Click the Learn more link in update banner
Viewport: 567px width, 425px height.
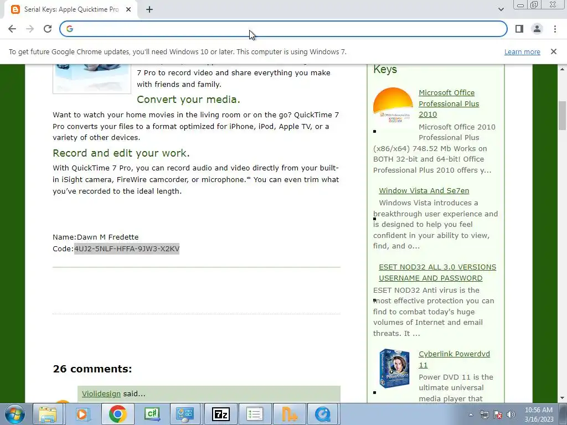(522, 51)
